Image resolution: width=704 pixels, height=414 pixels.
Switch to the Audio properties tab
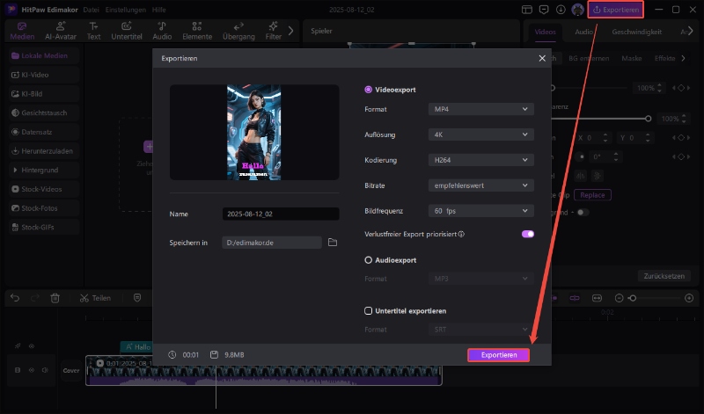click(x=583, y=32)
